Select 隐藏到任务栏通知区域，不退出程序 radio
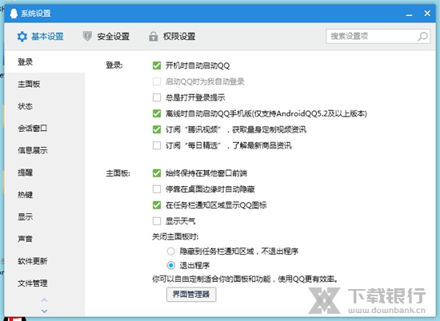Screen dimensions: 440x321 [171, 251]
